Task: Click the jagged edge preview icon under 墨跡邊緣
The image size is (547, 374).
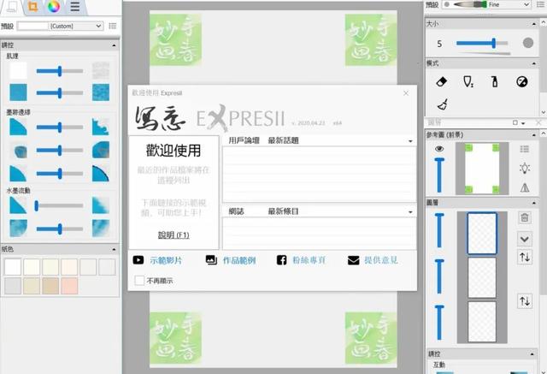Action: point(101,128)
